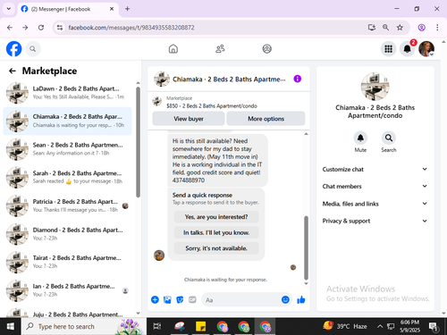Open the $850 Marketplace listing link
This screenshot has height=335, width=447.
tap(212, 106)
